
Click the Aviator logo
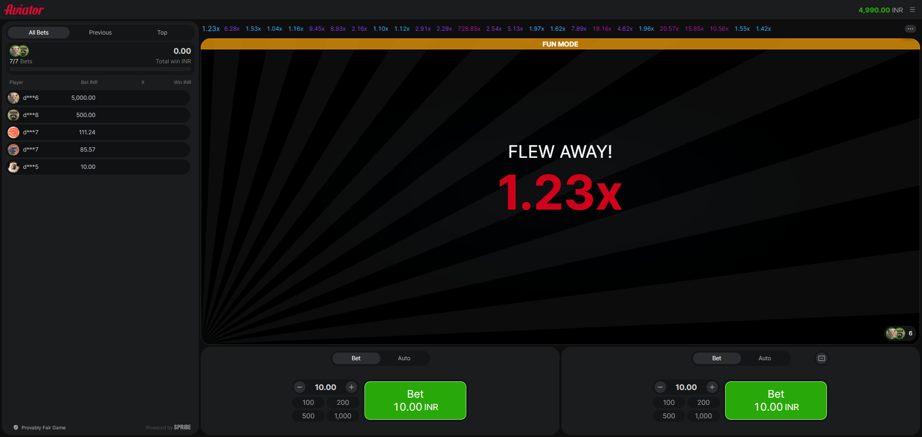[x=24, y=9]
